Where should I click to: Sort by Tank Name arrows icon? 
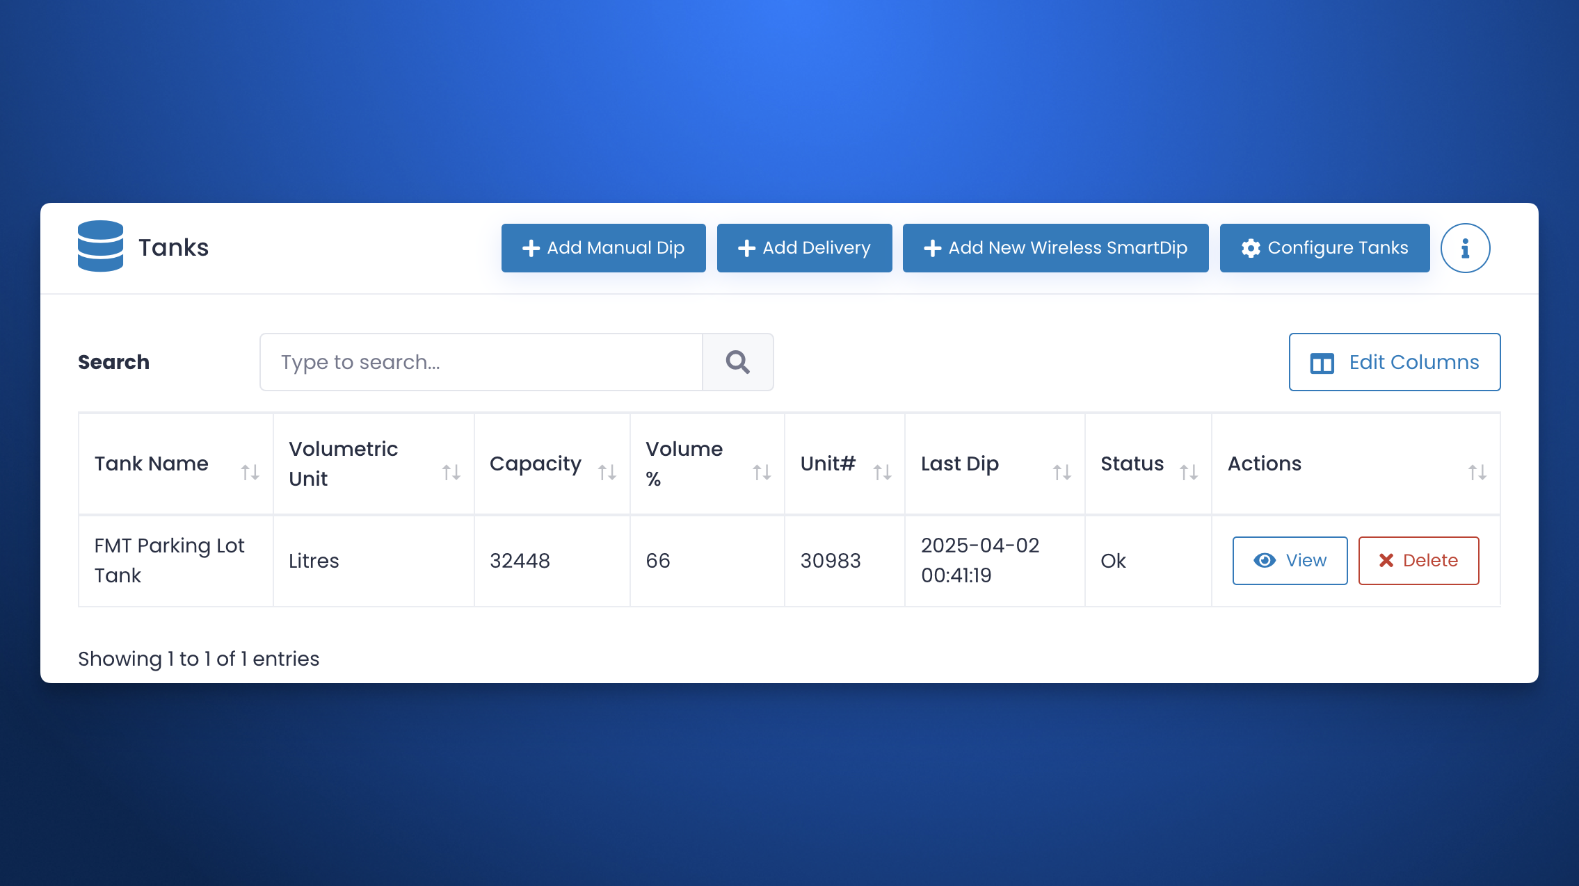tap(250, 473)
